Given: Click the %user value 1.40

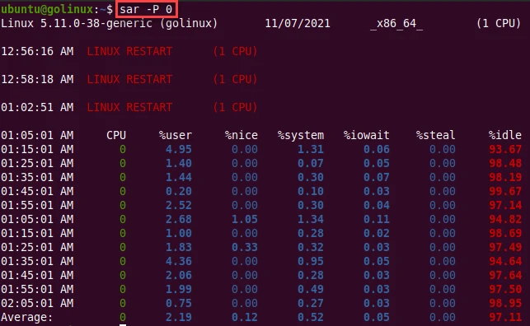Looking at the screenshot, I should pyautogui.click(x=179, y=163).
